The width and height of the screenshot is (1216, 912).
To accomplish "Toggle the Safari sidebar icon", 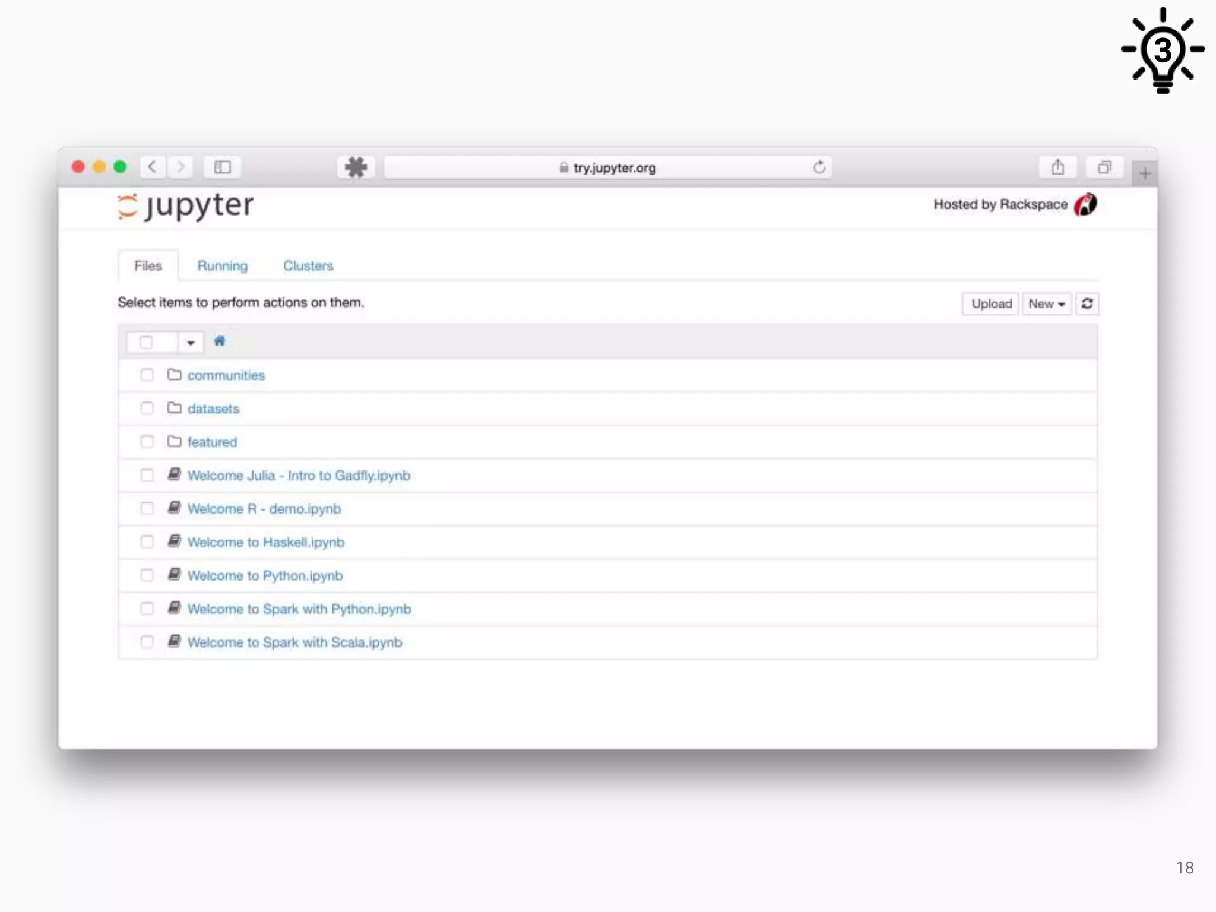I will pyautogui.click(x=222, y=167).
